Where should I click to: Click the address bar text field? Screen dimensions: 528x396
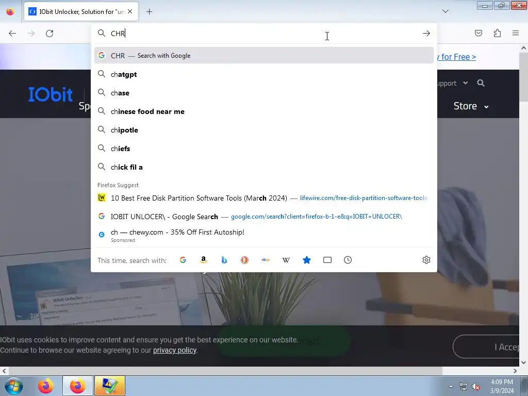(264, 34)
